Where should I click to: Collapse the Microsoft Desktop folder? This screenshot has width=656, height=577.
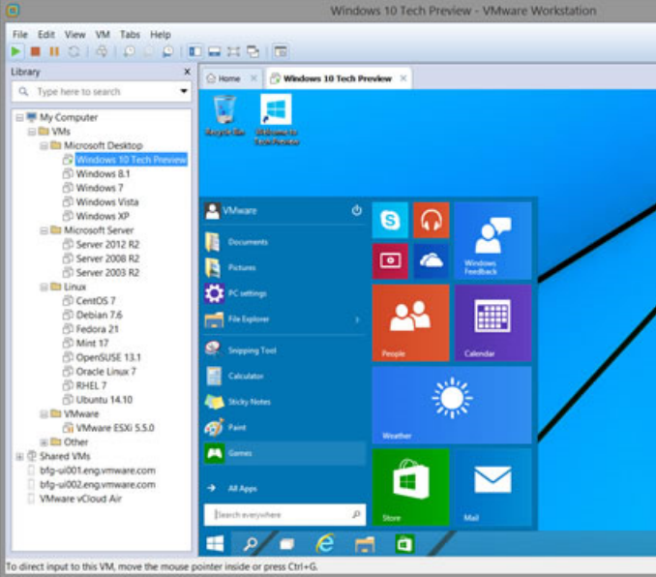[x=44, y=146]
